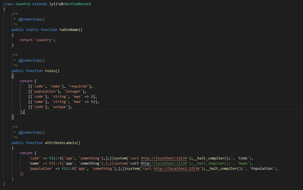Click the 'integer' validator string
The image size is (303, 190).
[73, 91]
